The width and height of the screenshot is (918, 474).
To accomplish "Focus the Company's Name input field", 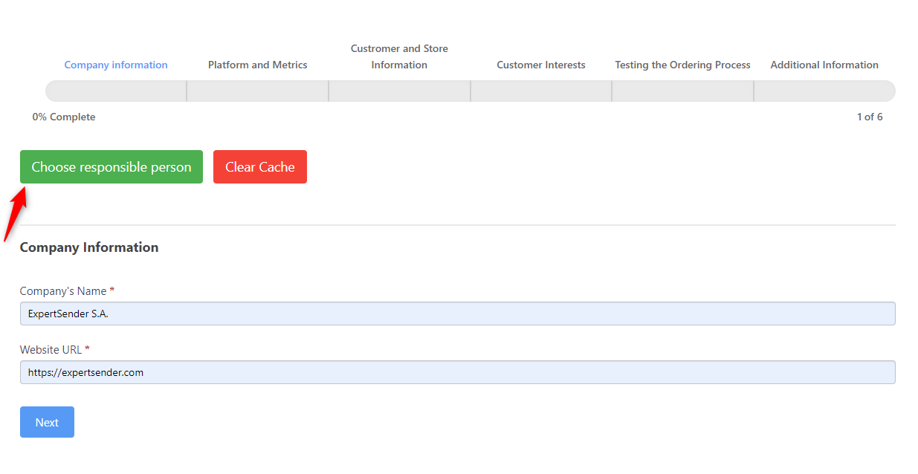I will pos(457,314).
